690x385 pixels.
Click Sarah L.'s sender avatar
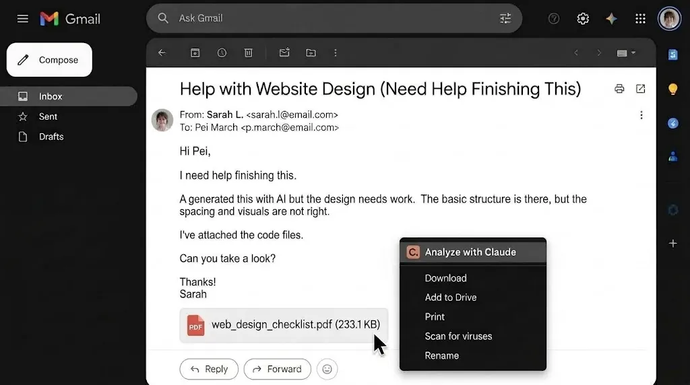click(x=162, y=120)
